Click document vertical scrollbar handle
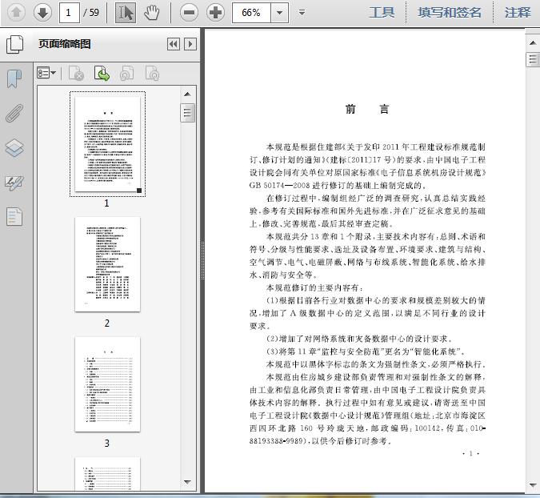Viewport: 540px width, 498px height. 533,59
